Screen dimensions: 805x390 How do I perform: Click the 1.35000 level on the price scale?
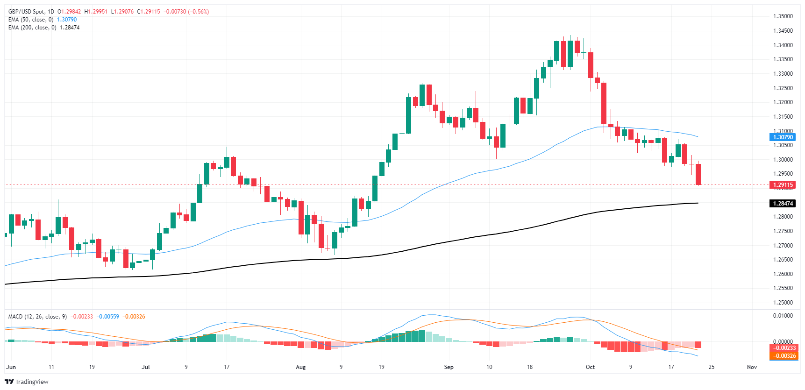click(783, 16)
